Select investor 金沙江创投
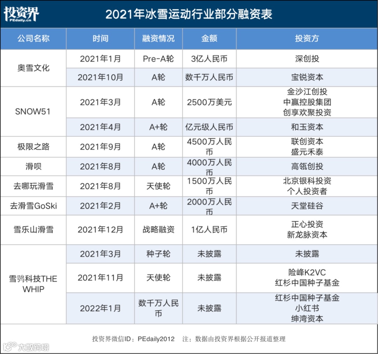 pos(307,92)
